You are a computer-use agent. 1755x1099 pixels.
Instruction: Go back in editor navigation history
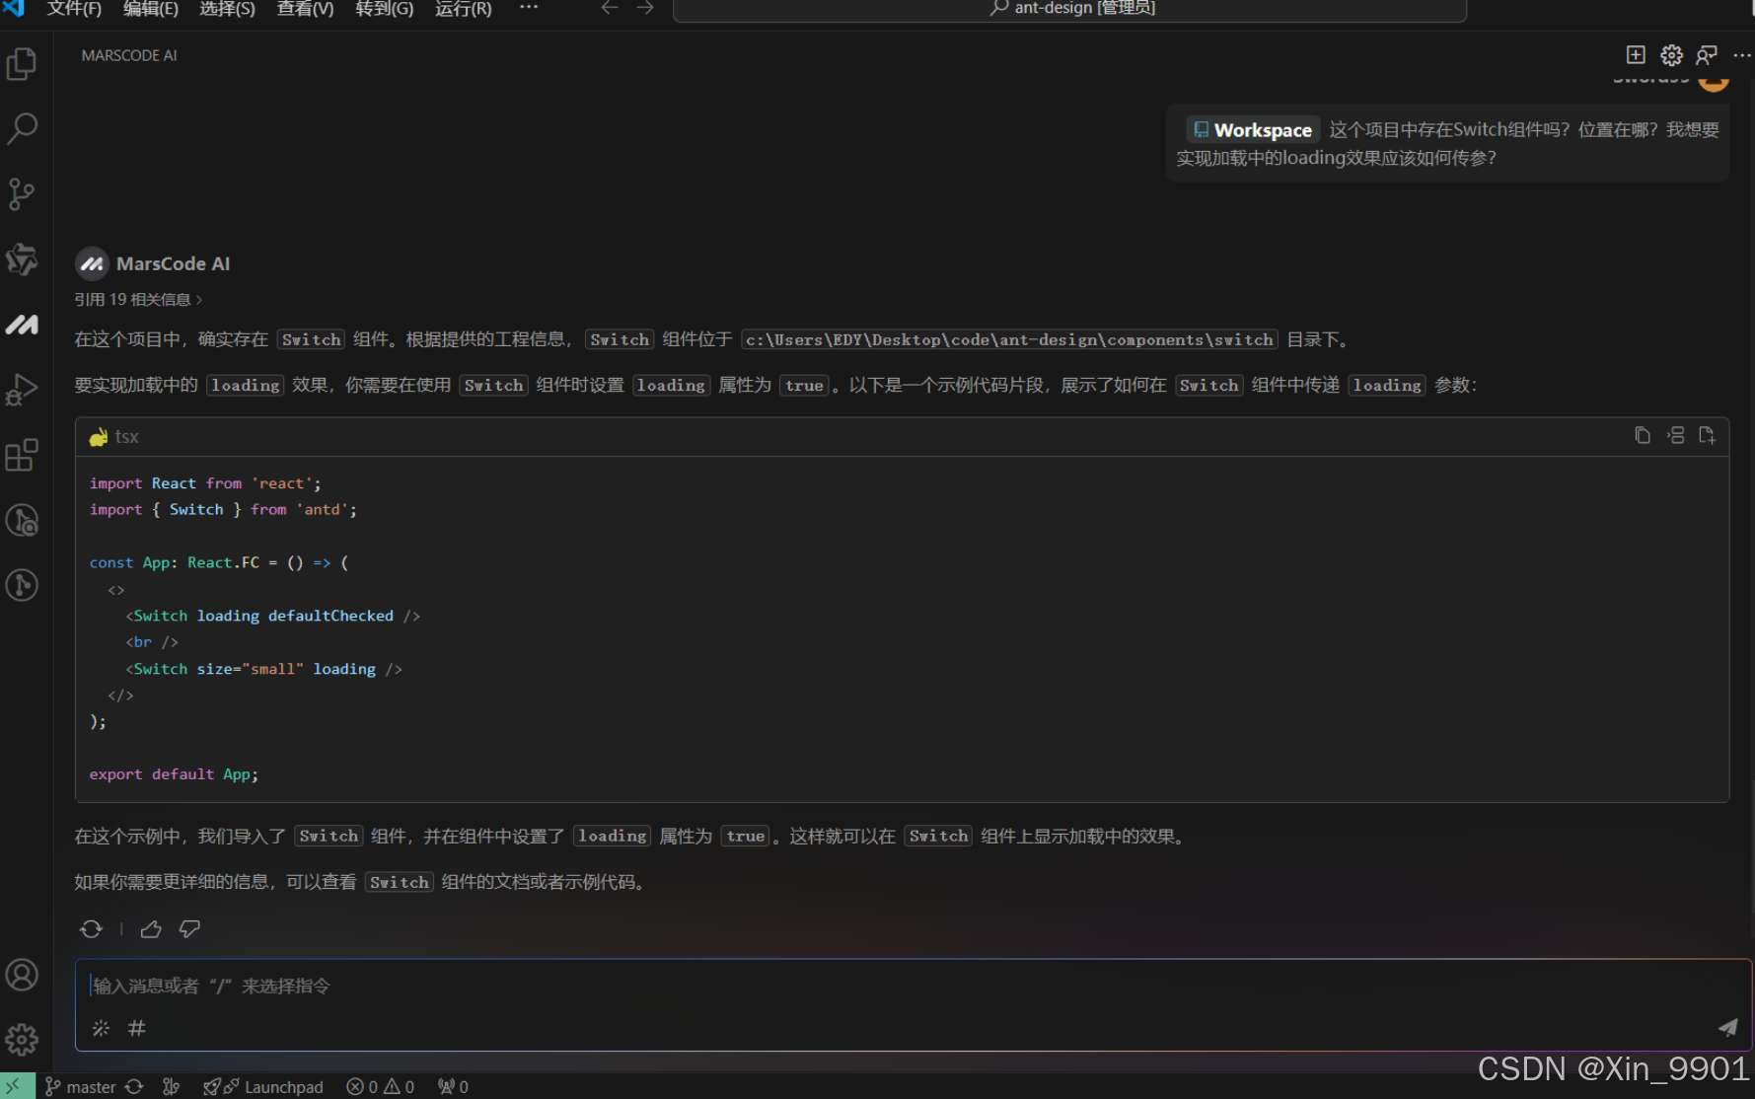[x=610, y=8]
